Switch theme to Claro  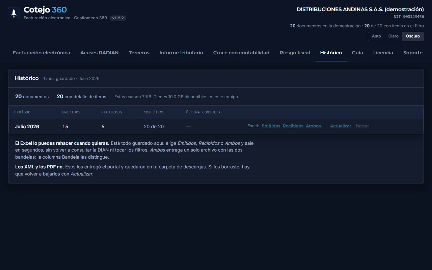point(394,36)
